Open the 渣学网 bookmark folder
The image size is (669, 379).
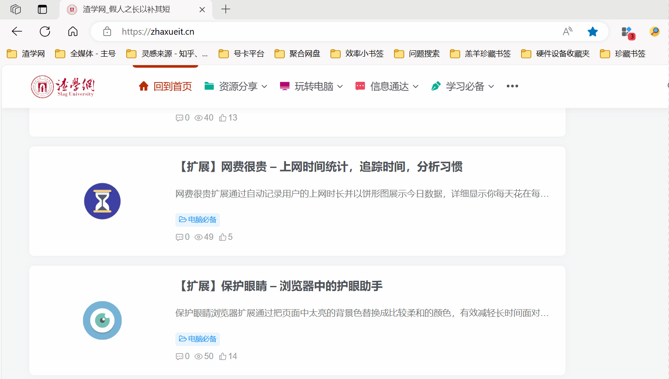tap(26, 54)
